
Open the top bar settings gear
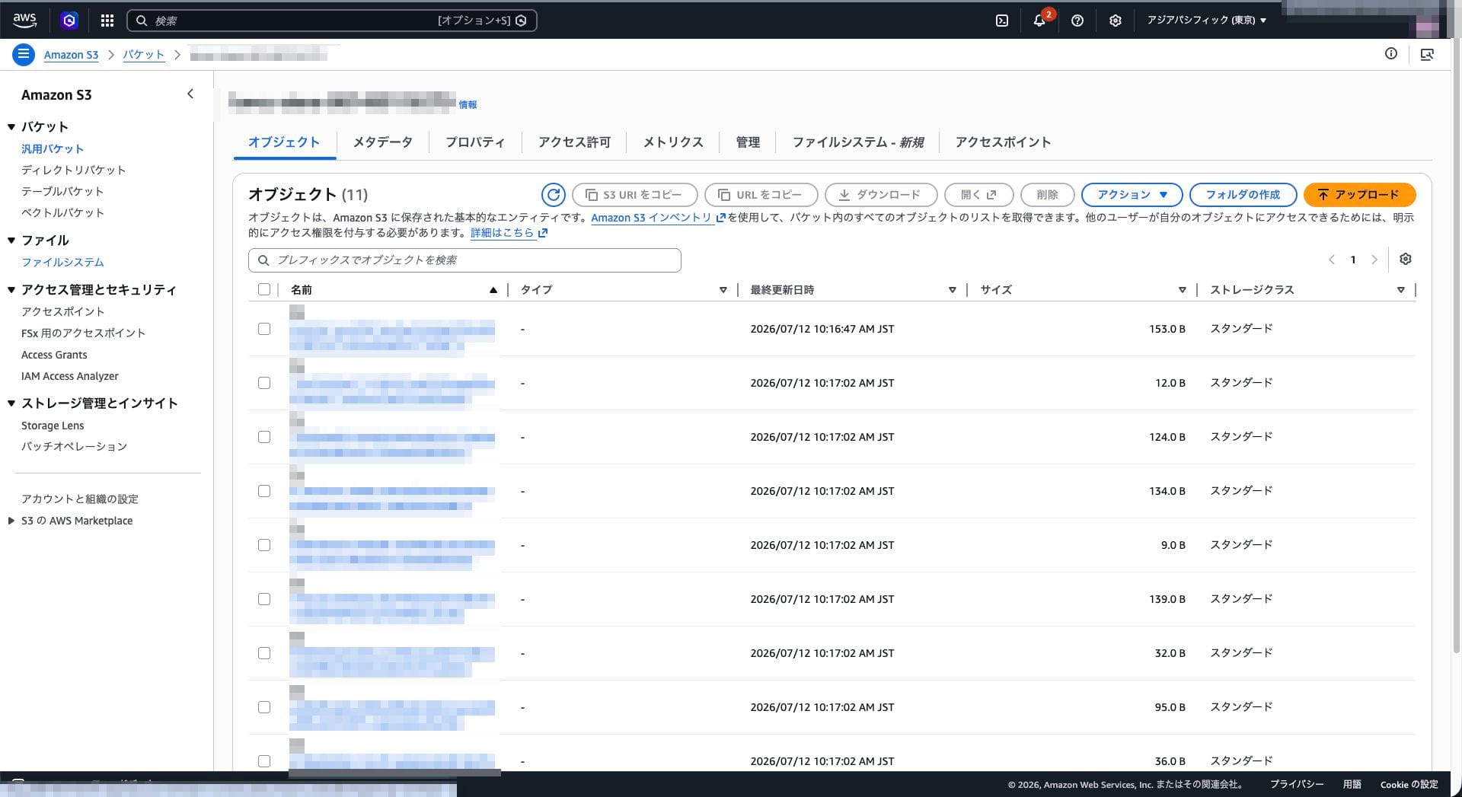point(1115,21)
